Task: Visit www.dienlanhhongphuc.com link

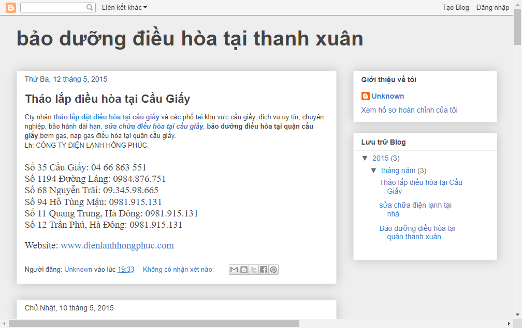Action: tap(117, 245)
